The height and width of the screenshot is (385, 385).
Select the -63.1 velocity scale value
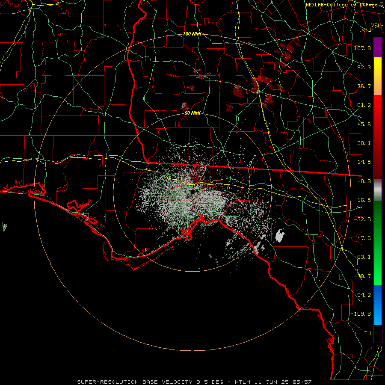pyautogui.click(x=362, y=257)
